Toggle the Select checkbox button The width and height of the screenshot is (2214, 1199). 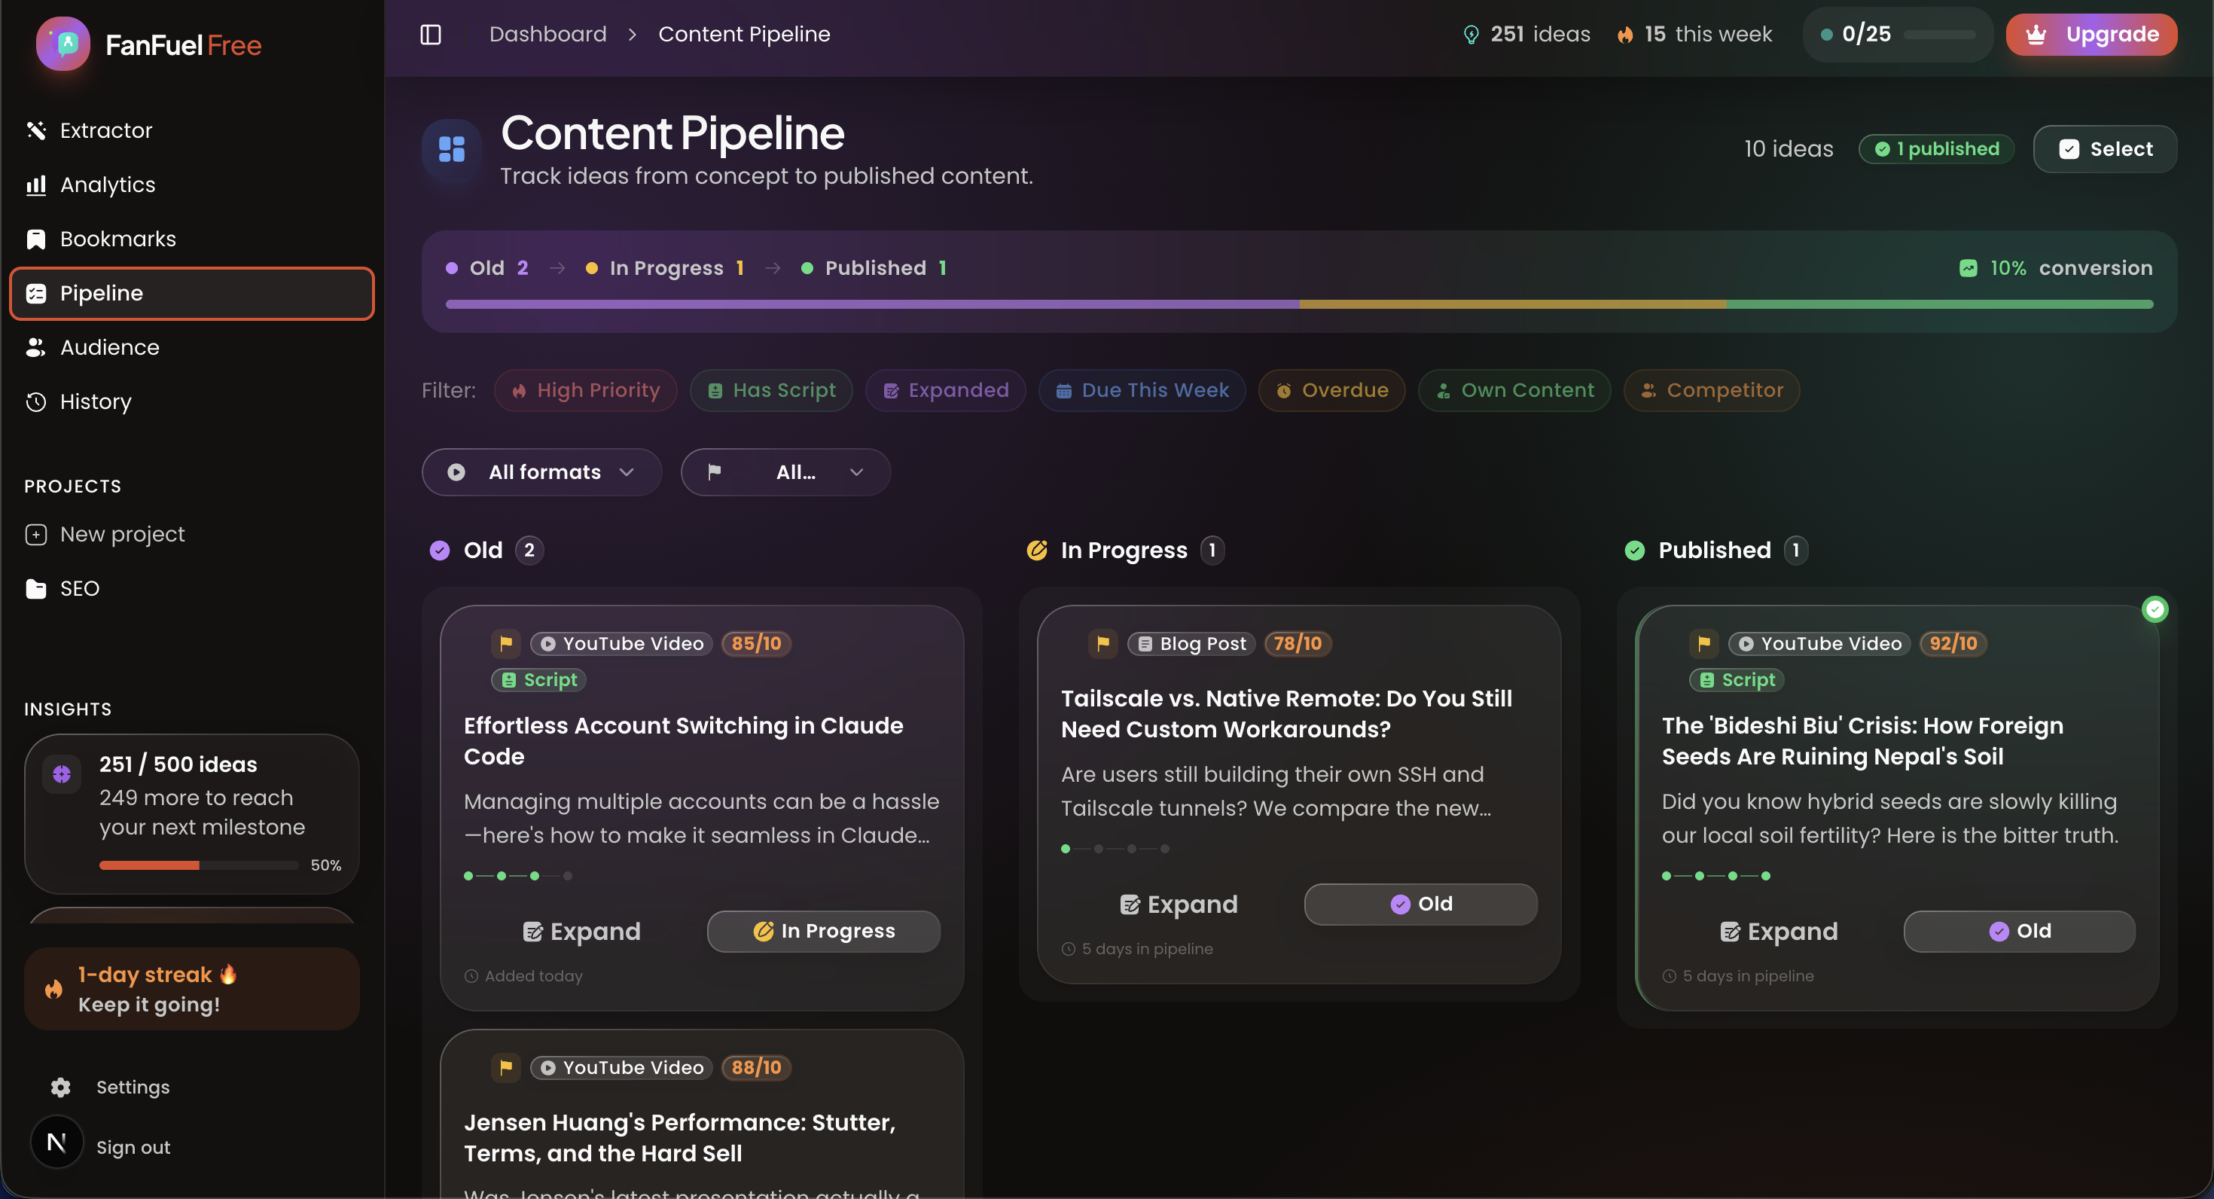pyautogui.click(x=2104, y=148)
